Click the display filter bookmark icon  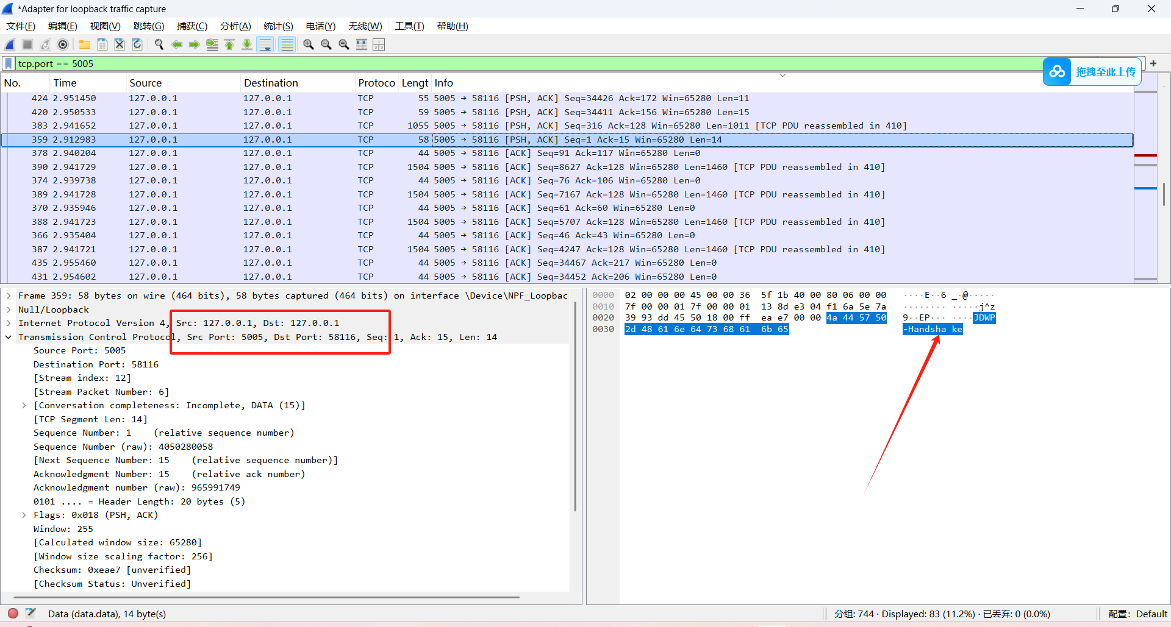(x=9, y=63)
